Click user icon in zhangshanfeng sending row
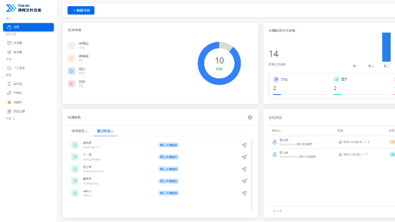 (x=275, y=155)
